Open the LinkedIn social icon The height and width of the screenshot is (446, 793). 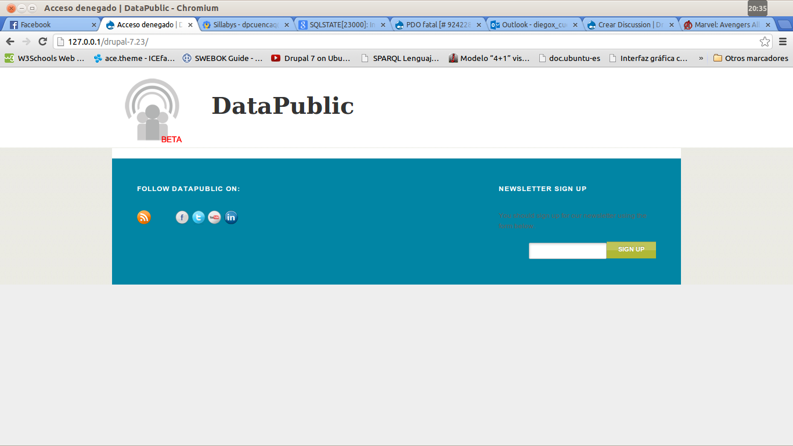[x=231, y=217]
